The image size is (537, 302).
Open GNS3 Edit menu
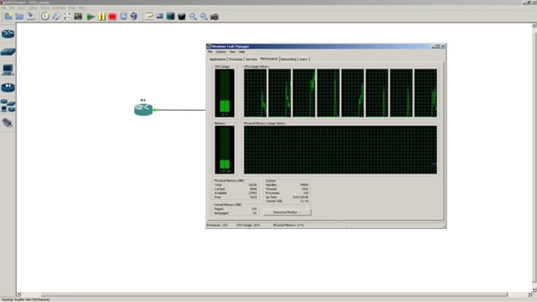(12, 8)
